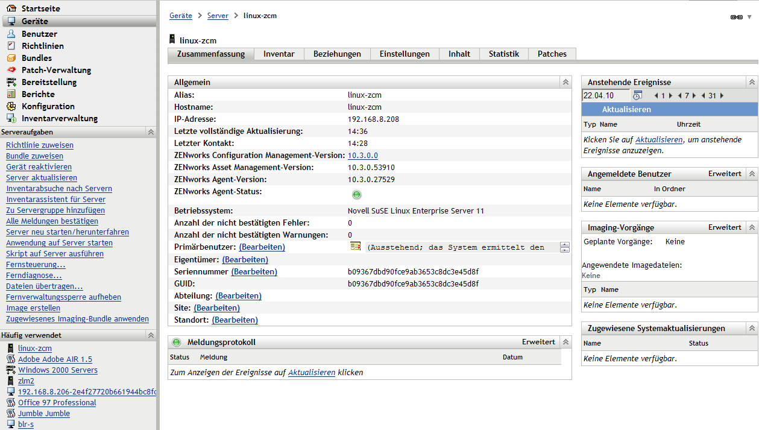Click the Patch-Verwaltung icon
Screen dimensions: 759x430
[11, 70]
